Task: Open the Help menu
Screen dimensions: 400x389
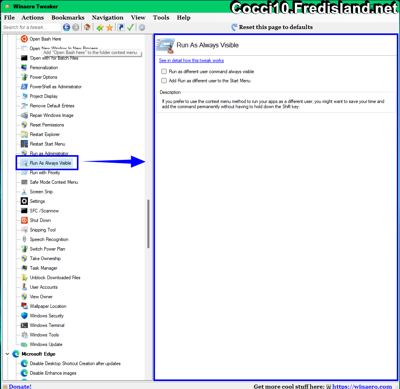Action: point(184,18)
